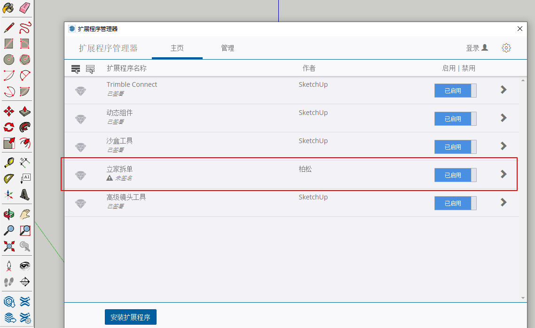The image size is (535, 328).
Task: Expand Trimble Connect details chevron
Action: (504, 90)
